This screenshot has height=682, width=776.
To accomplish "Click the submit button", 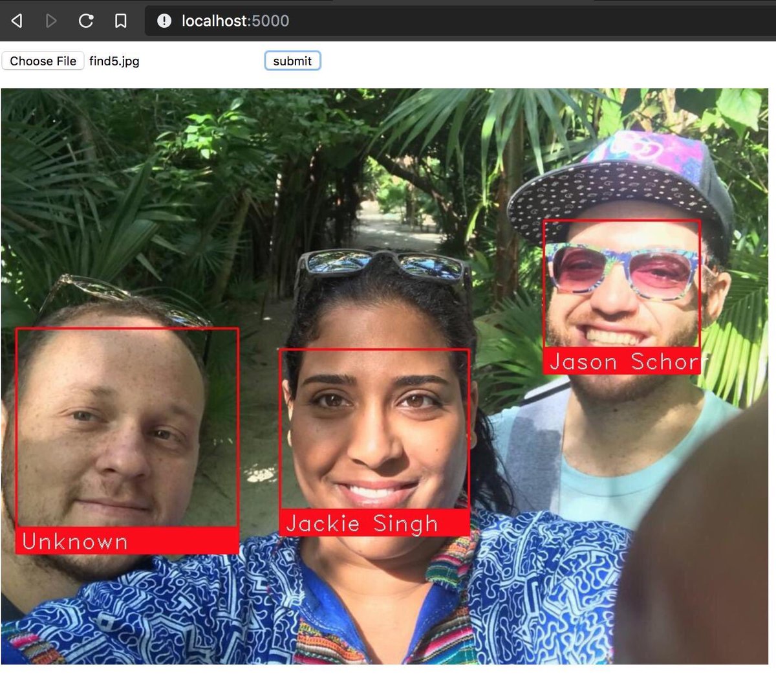I will [292, 61].
